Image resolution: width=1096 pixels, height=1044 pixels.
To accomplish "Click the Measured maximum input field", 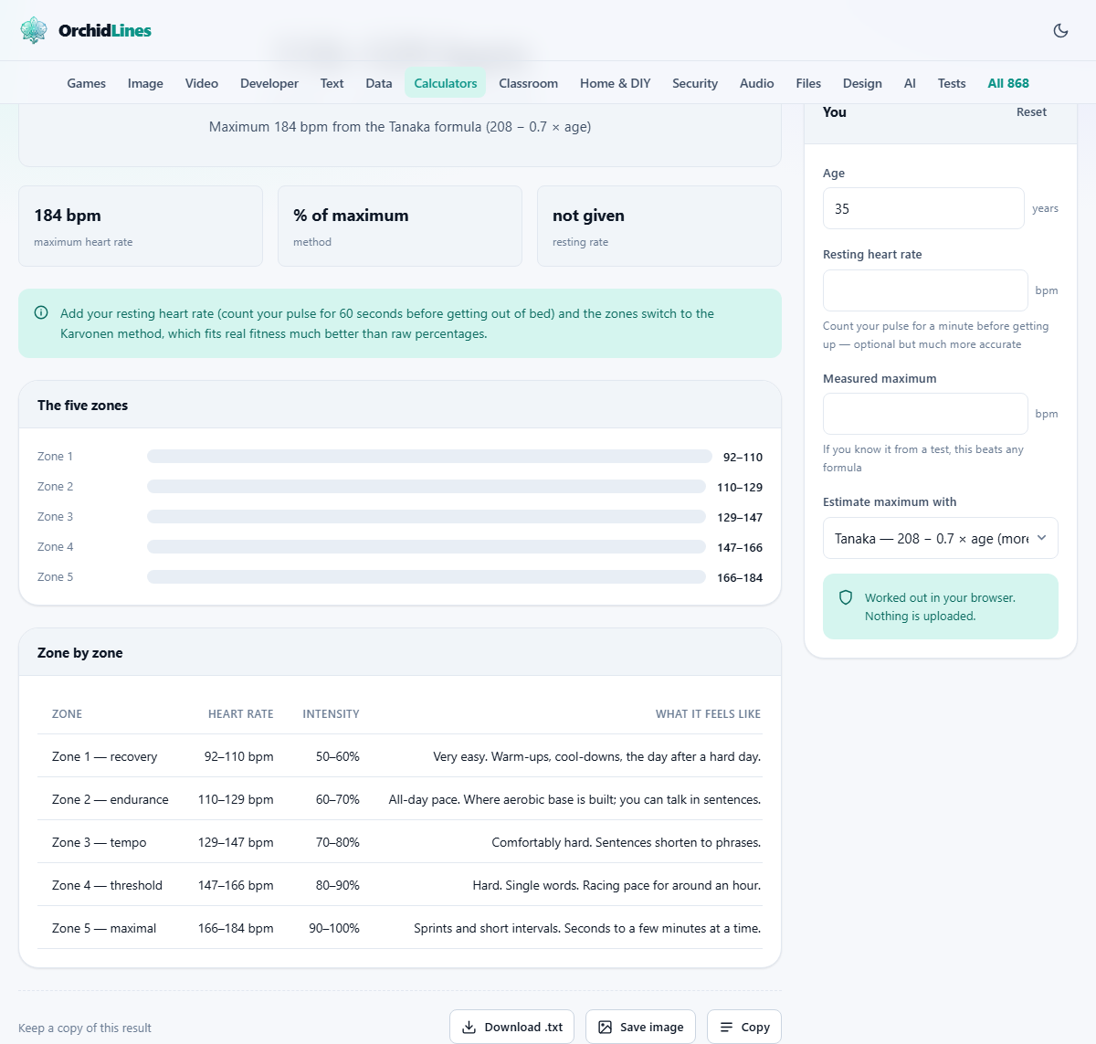I will (x=925, y=414).
